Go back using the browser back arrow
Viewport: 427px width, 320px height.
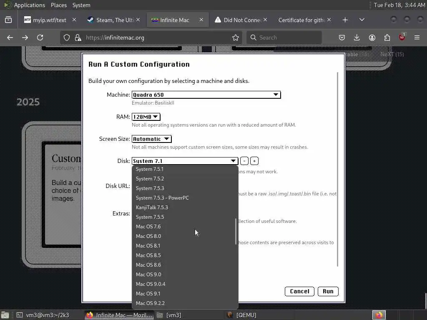tap(10, 37)
